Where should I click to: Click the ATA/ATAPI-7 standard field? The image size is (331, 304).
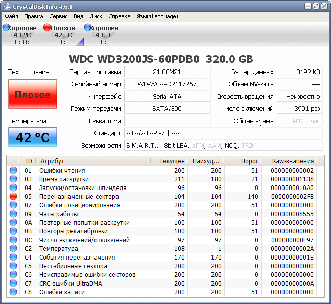click(x=223, y=133)
